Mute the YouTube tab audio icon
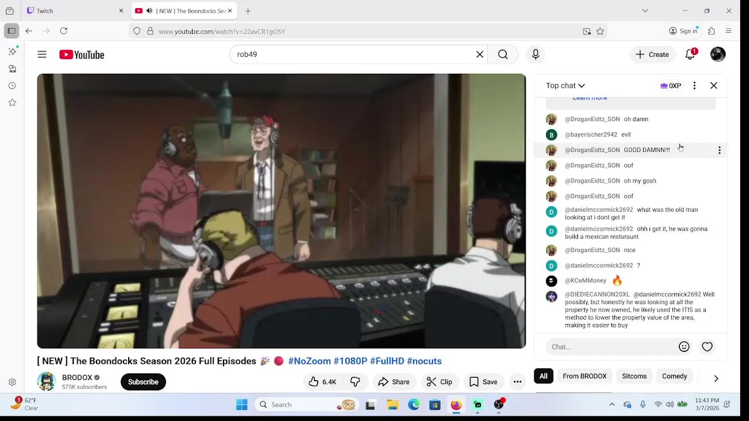 click(x=149, y=11)
